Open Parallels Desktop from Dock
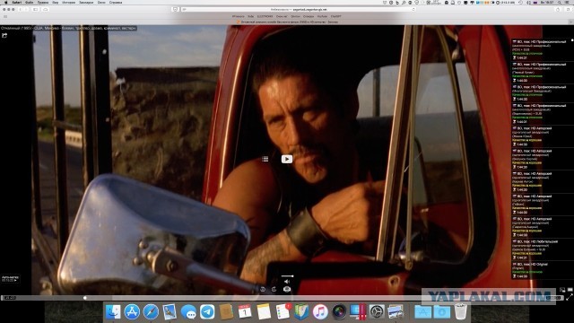The width and height of the screenshot is (574, 323). pyautogui.click(x=358, y=312)
